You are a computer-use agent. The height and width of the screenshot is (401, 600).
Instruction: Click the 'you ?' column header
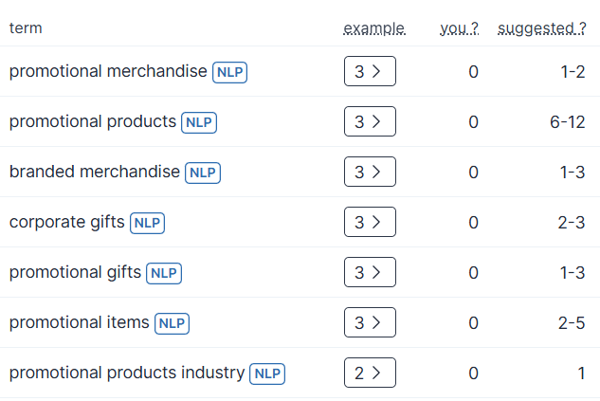(x=459, y=28)
